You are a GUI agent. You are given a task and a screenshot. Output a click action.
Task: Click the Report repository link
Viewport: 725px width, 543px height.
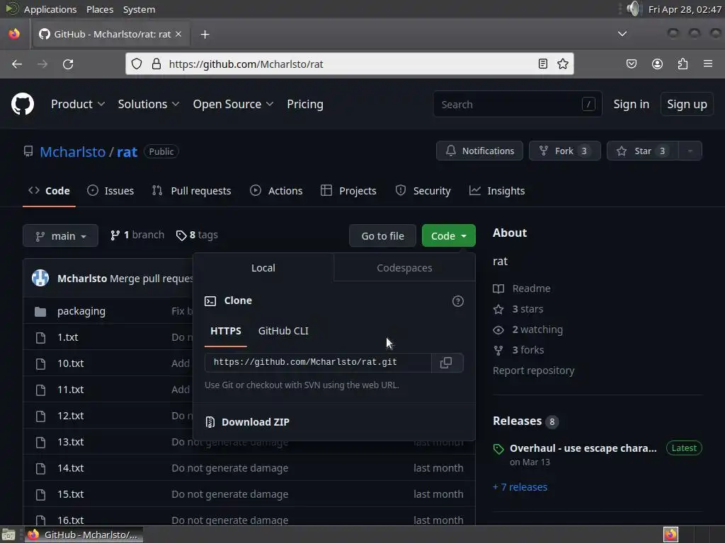click(534, 370)
